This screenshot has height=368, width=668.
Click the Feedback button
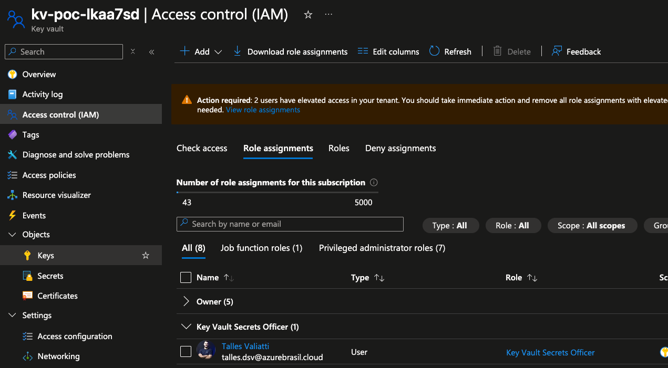click(x=577, y=51)
